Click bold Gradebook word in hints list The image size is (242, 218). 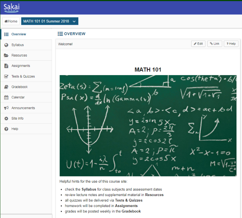click(x=131, y=211)
